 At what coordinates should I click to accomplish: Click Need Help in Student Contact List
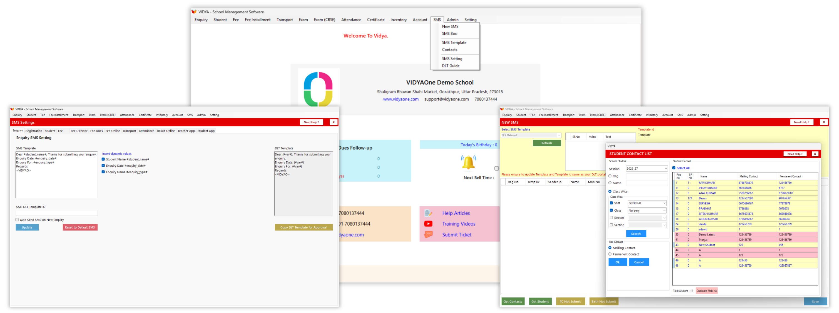[x=795, y=154]
